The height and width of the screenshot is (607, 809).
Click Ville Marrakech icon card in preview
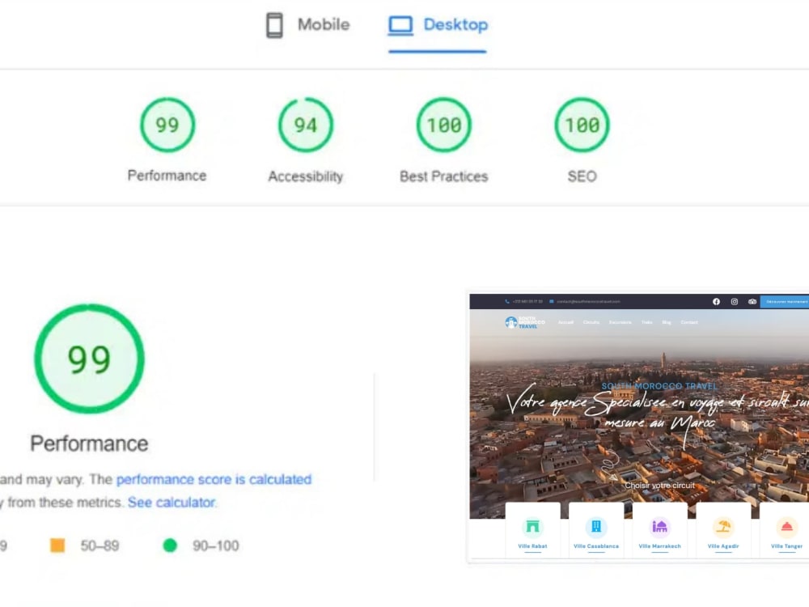click(659, 529)
